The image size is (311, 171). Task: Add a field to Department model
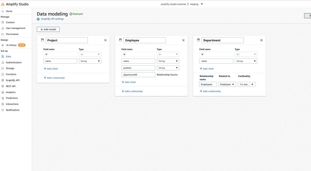click(x=207, y=69)
